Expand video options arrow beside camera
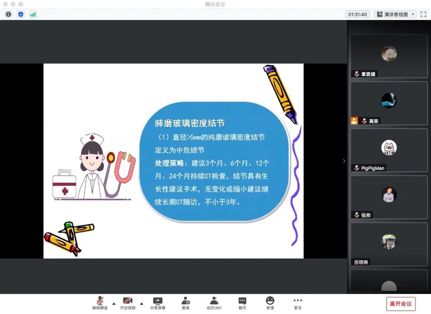Screen dimensions: 431x314 pyautogui.click(x=141, y=304)
